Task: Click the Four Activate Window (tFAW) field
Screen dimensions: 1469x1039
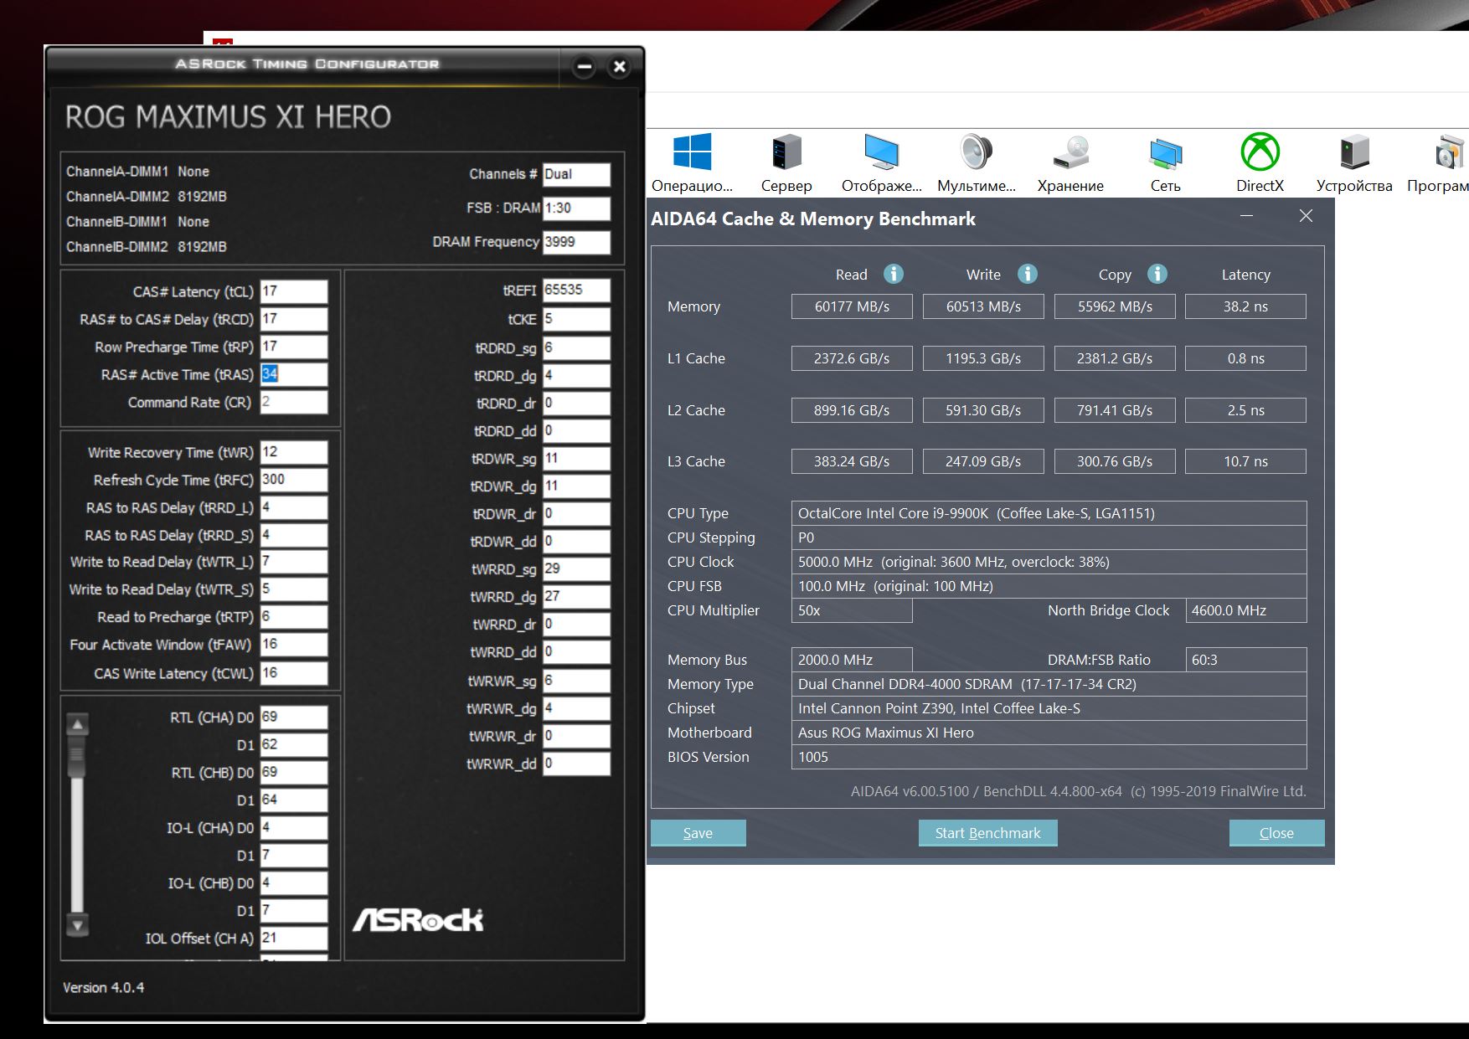Action: pos(294,645)
